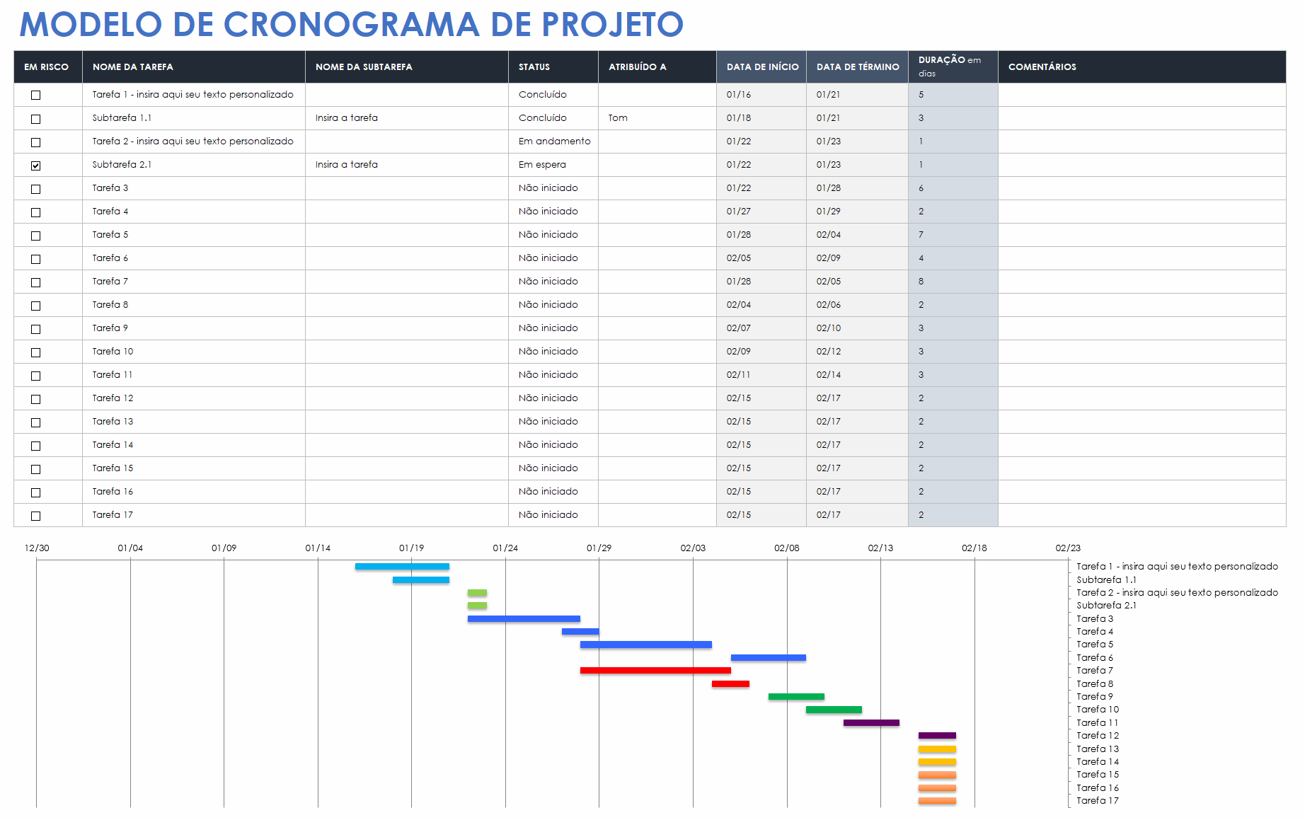Click the title MODELO DE CRONOGRAMA DE PROJETO
This screenshot has width=1305, height=820.
(352, 24)
